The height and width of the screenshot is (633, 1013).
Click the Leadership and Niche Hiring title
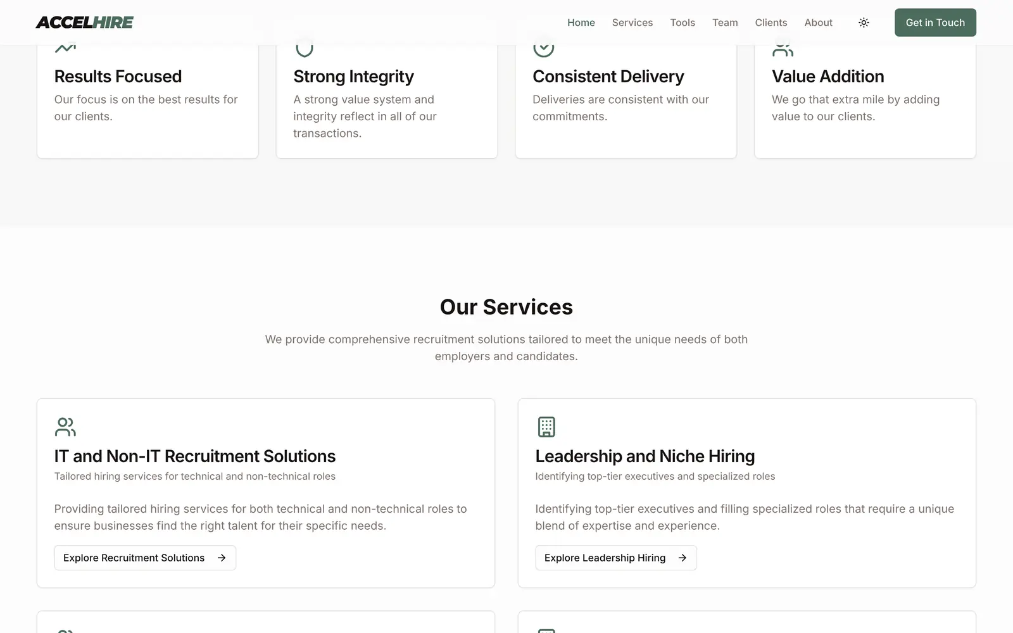click(645, 456)
